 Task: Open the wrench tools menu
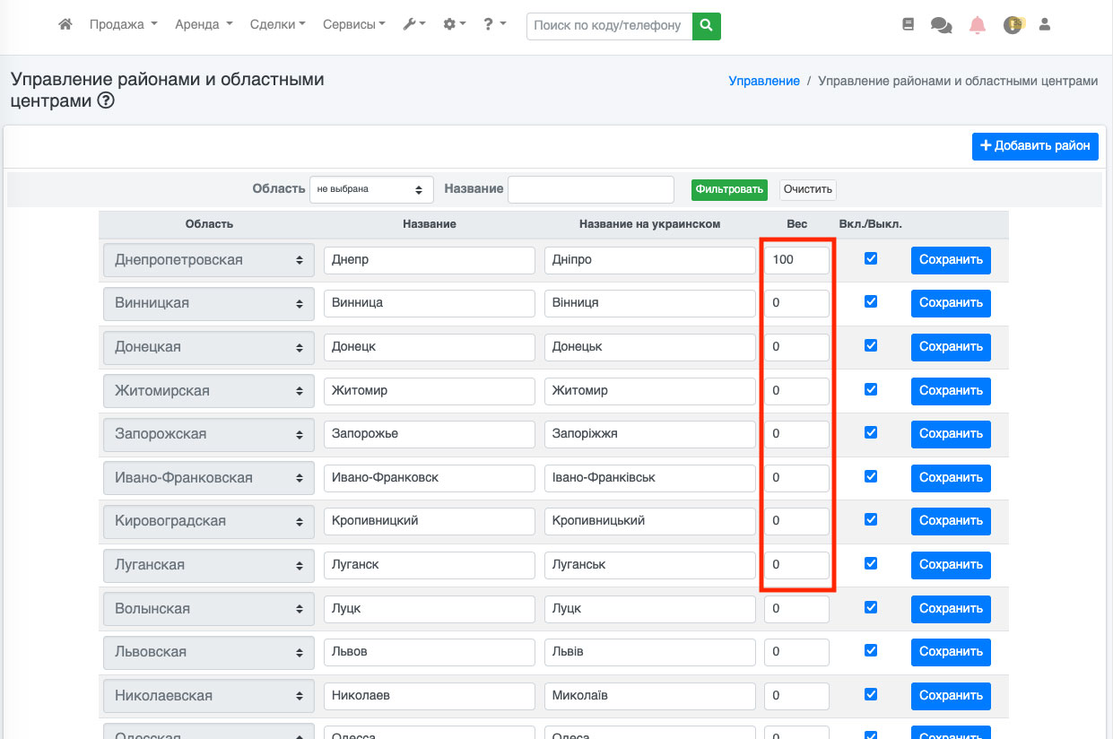413,25
